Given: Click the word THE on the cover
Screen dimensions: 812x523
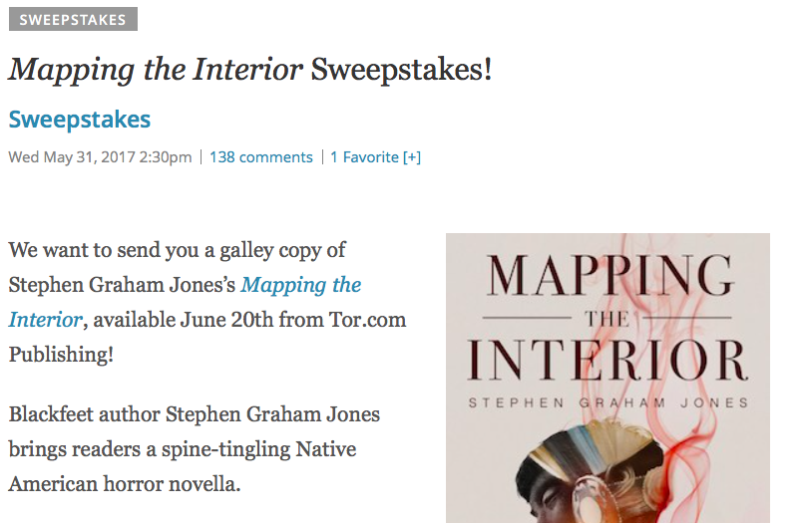Looking at the screenshot, I should click(608, 317).
